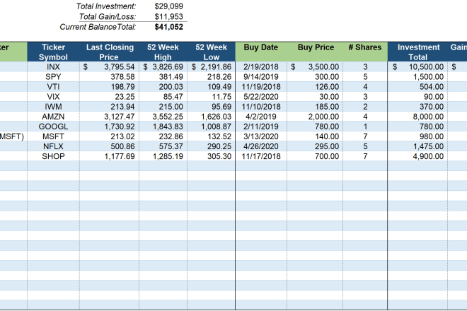Select NFLX buy price 295.00
Image resolution: width=467 pixels, height=311 pixels.
pyautogui.click(x=315, y=146)
